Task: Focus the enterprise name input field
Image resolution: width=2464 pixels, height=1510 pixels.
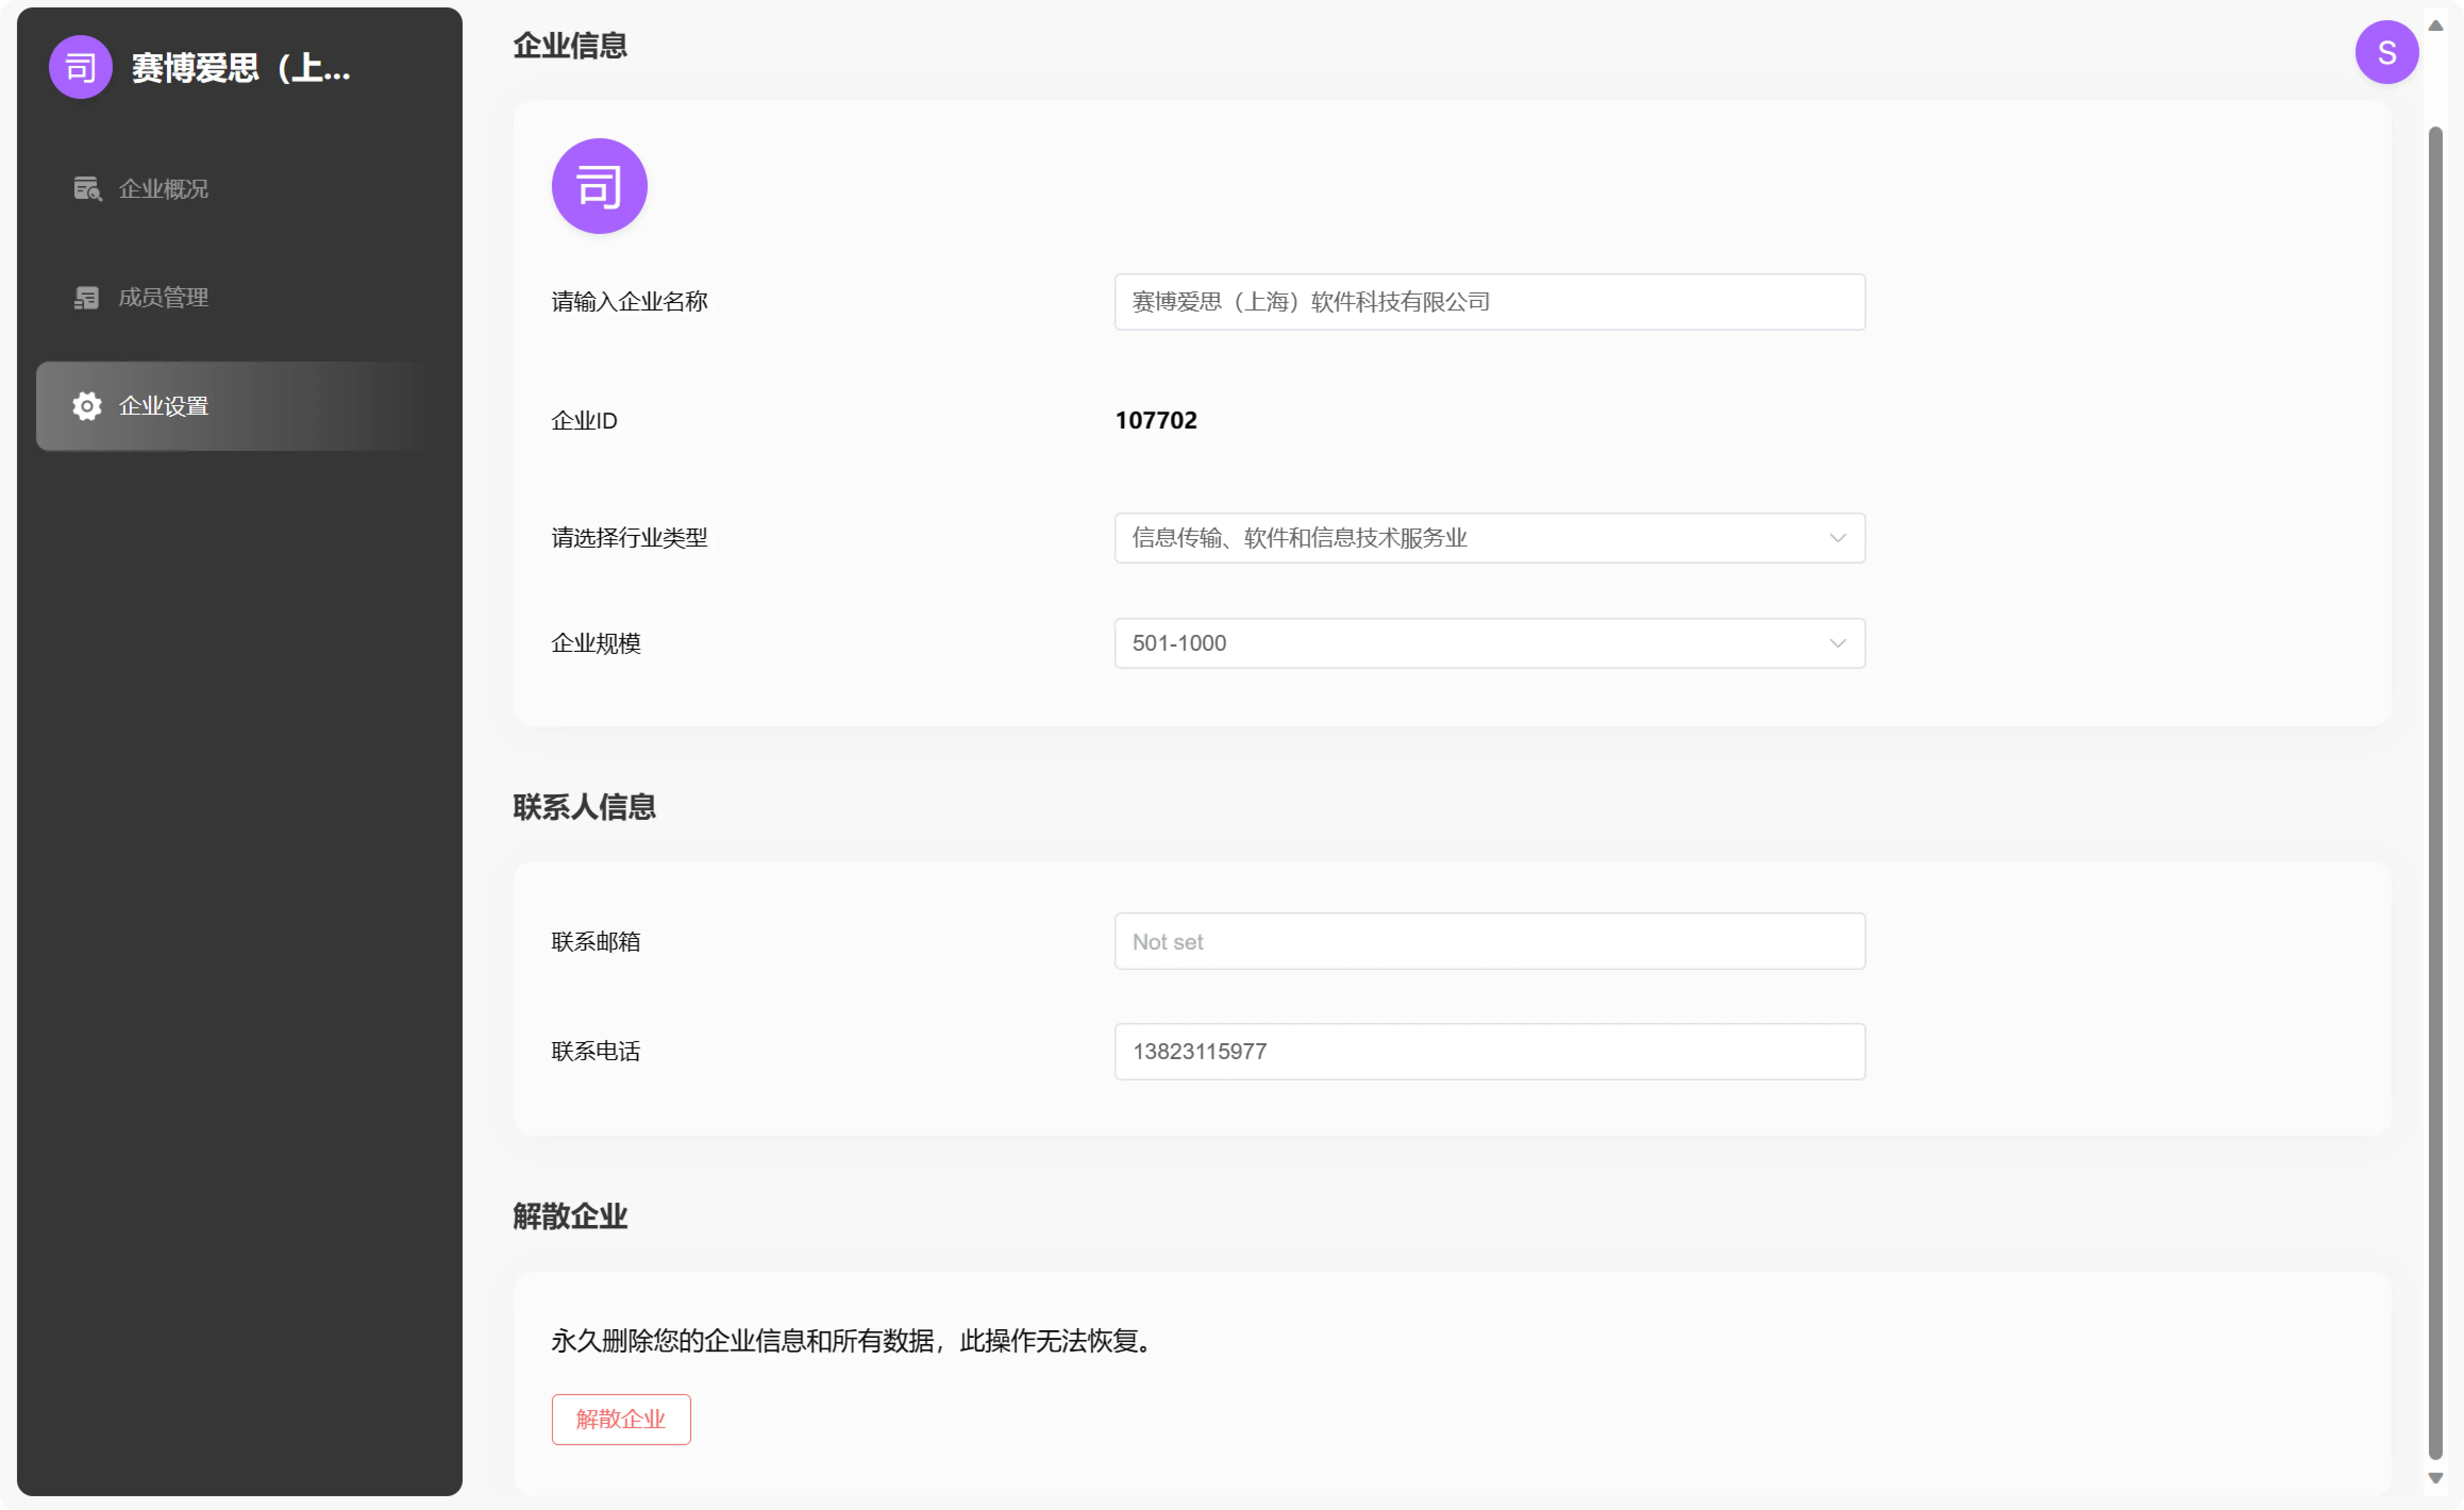Action: (1489, 302)
